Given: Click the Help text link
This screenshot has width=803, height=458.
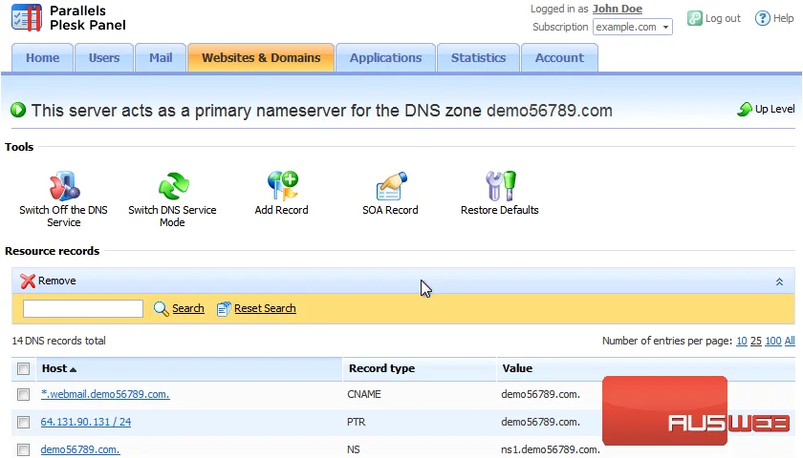Looking at the screenshot, I should [x=784, y=18].
